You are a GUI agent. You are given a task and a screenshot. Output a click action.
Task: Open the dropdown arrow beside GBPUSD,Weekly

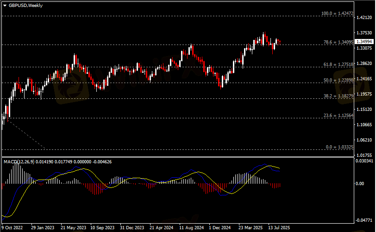pos(5,5)
